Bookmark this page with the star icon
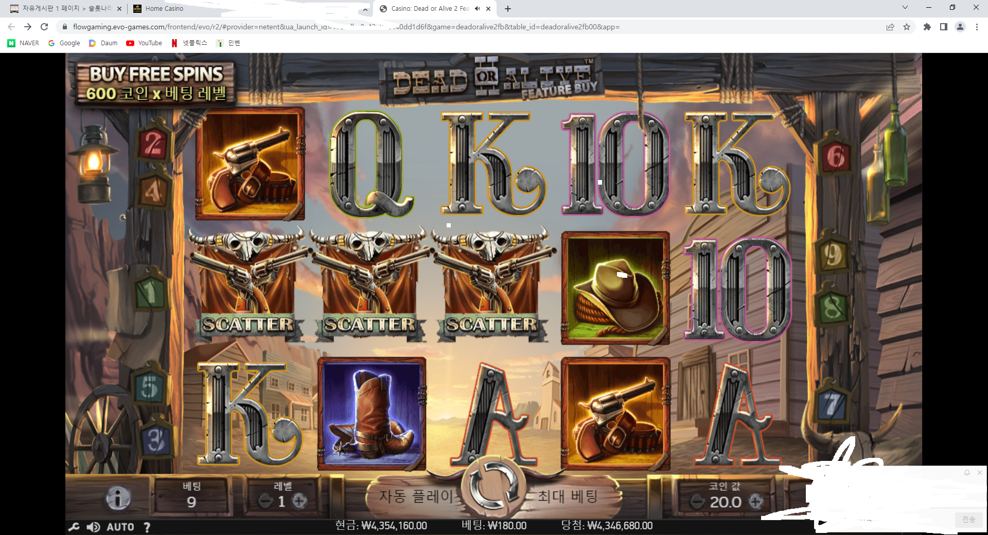The image size is (988, 535). [907, 27]
